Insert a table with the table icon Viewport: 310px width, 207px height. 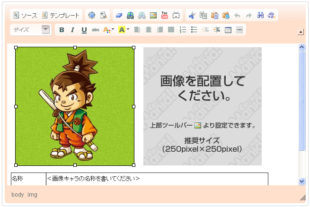228,30
